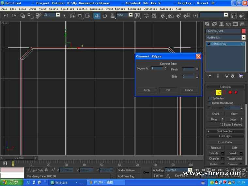Click the Mirror tool icon
Viewport: 248px width, 186px height.
click(234, 16)
